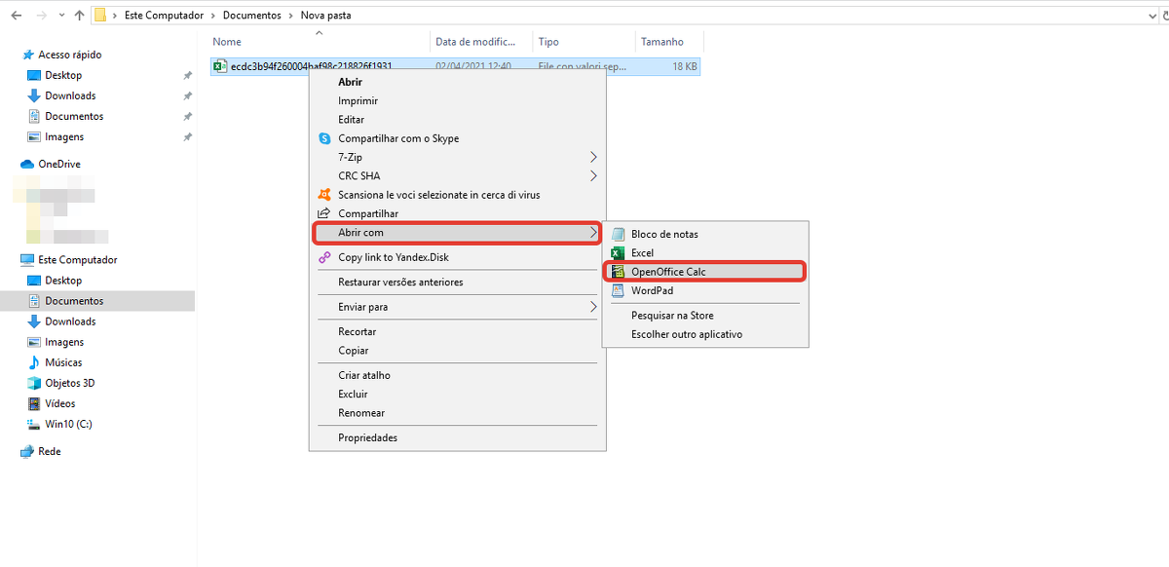Select Propriedades from context menu
The width and height of the screenshot is (1169, 567).
point(367,438)
